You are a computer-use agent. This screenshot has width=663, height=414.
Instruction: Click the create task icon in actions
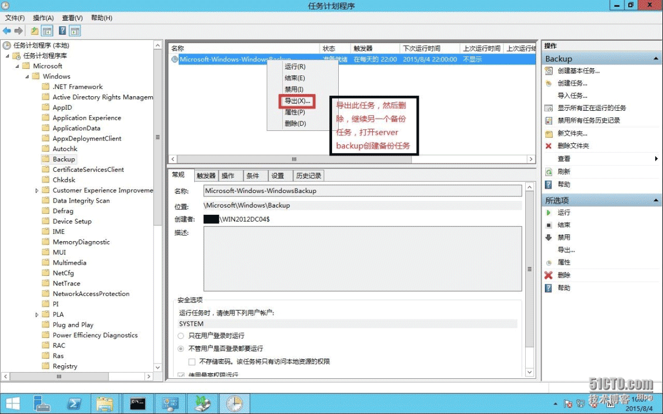point(548,83)
